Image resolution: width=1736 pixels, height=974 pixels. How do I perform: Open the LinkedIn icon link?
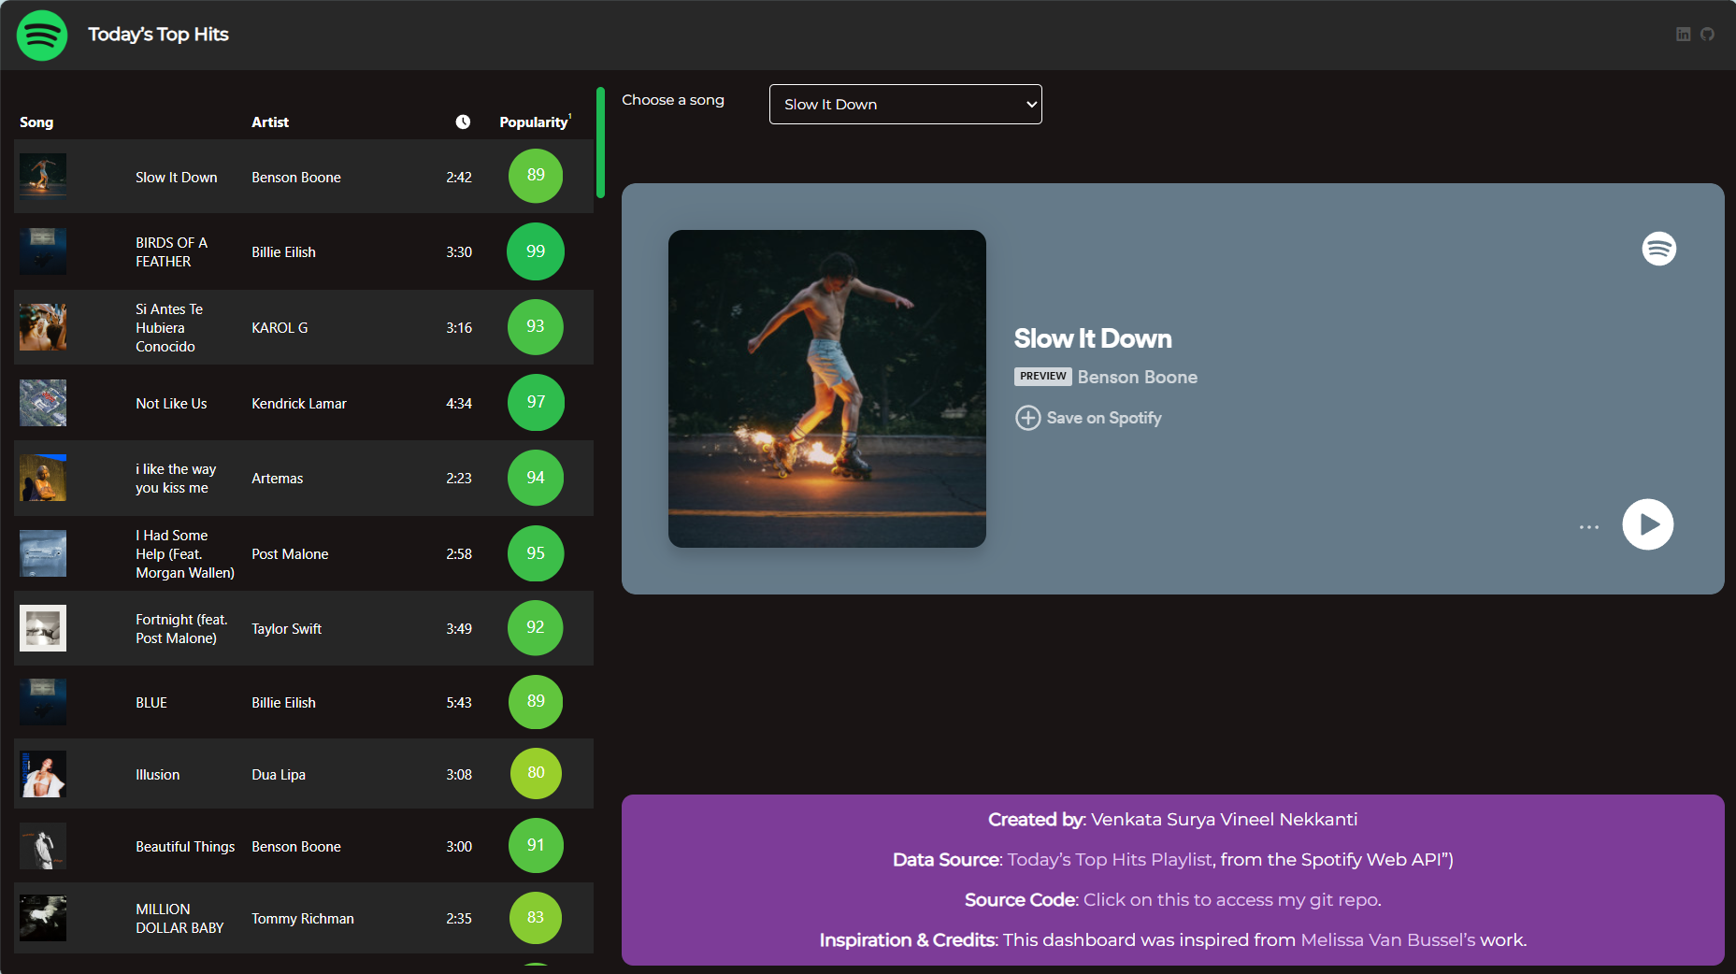point(1683,35)
